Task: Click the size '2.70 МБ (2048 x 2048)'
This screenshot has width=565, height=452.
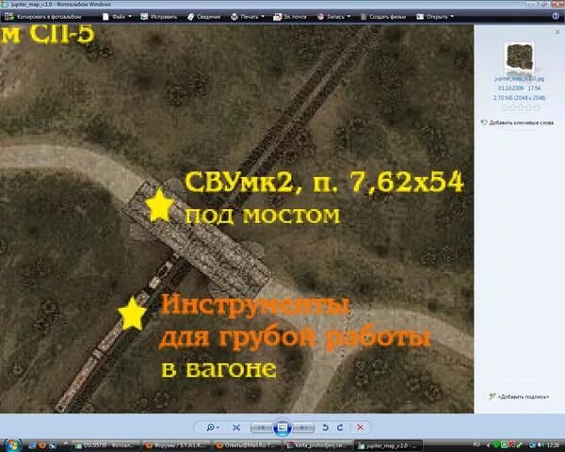Action: [x=519, y=98]
